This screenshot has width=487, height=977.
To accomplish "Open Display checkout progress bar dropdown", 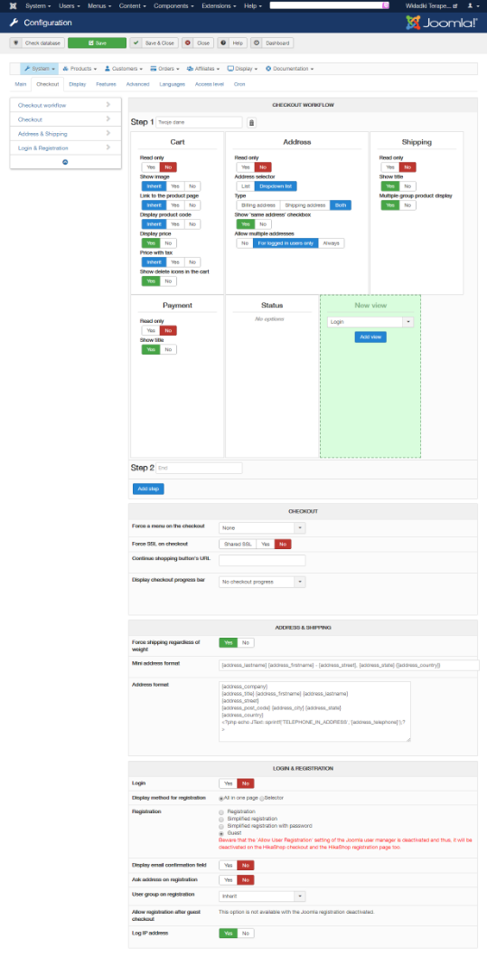I will pos(262,582).
